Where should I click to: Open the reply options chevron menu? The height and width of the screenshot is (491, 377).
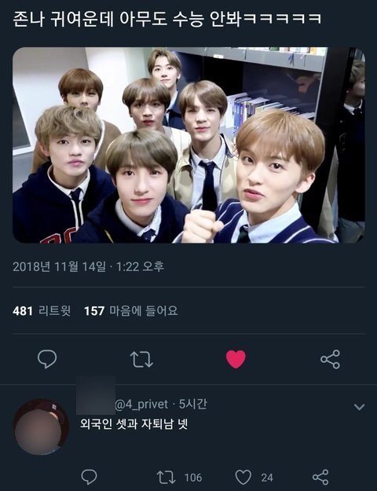(359, 407)
